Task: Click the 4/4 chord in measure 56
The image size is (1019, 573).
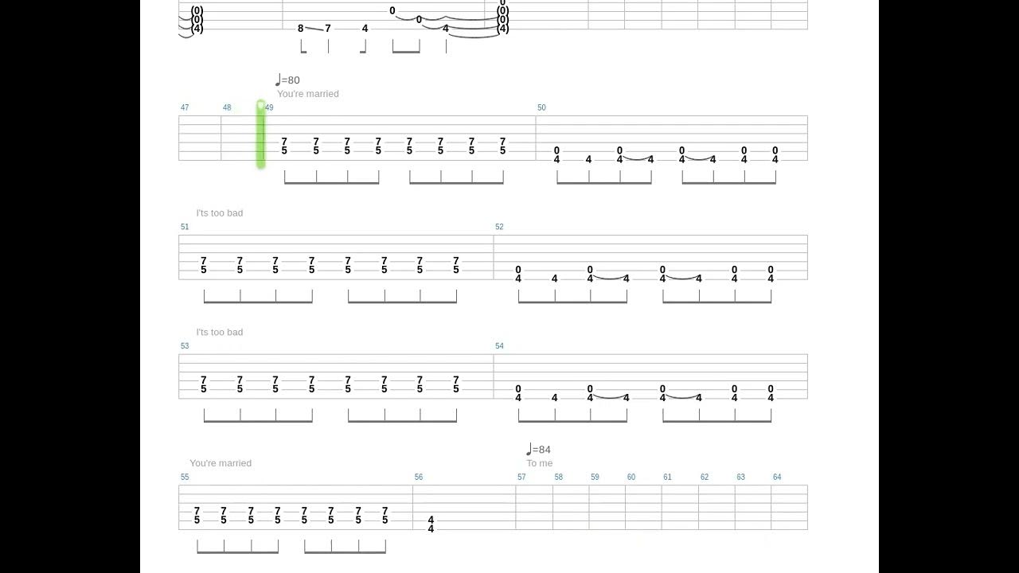Action: coord(431,524)
